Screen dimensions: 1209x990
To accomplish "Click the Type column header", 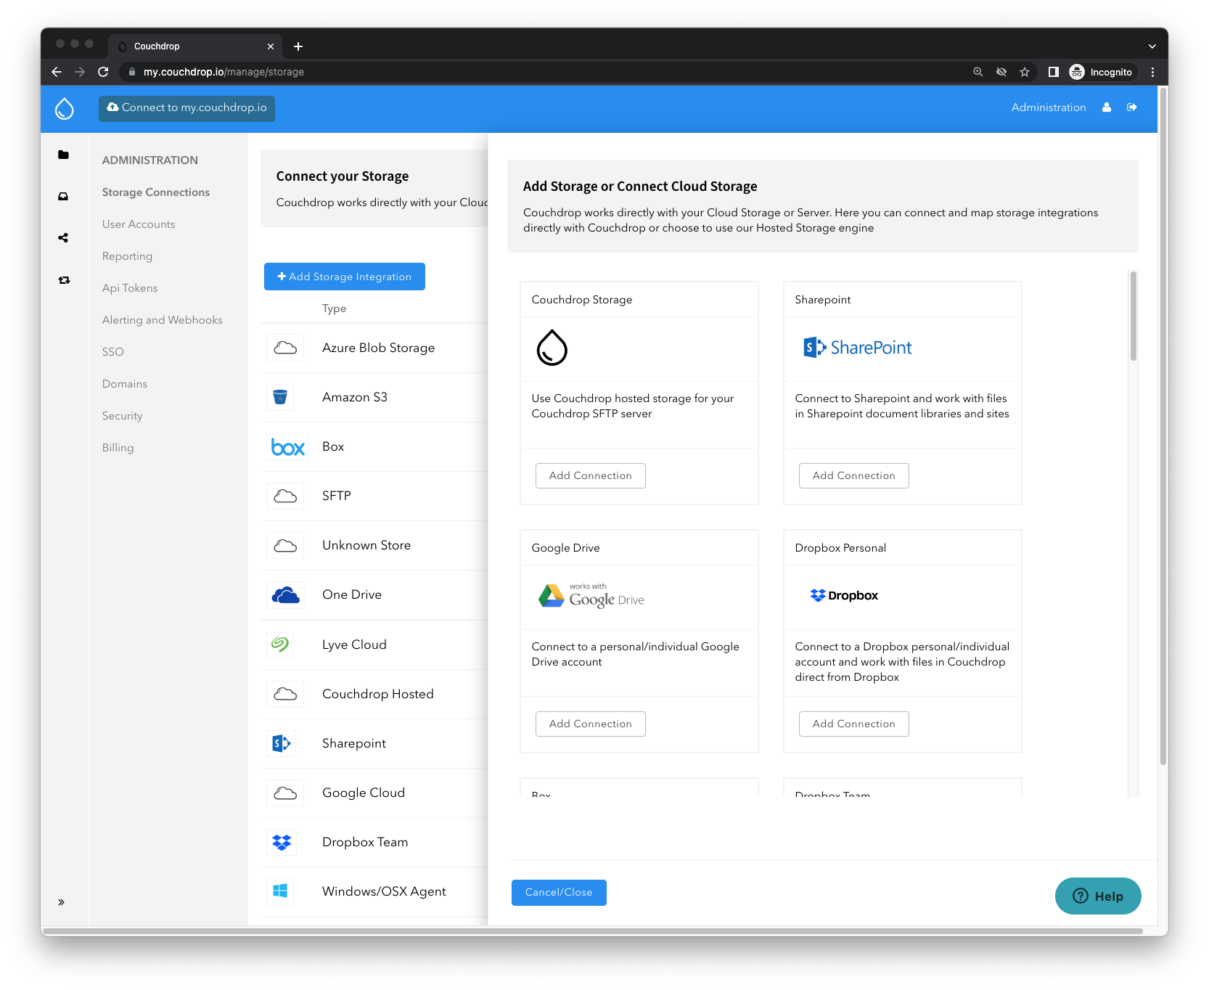I will (334, 308).
